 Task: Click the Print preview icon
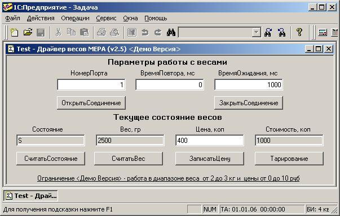point(114,33)
